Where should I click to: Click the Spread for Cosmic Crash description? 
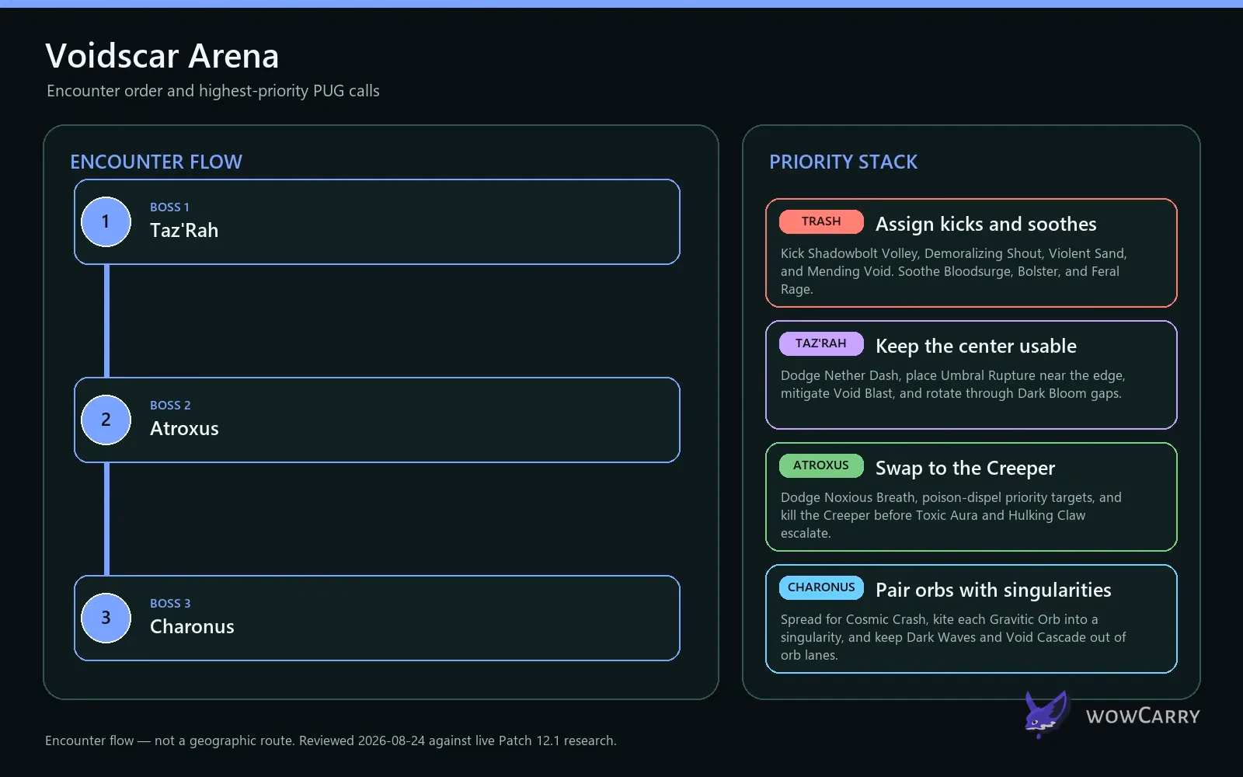953,637
